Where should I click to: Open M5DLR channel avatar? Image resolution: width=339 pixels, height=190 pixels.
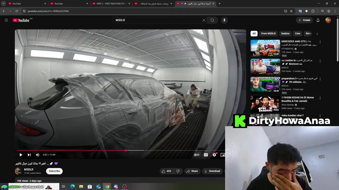coord(18,171)
